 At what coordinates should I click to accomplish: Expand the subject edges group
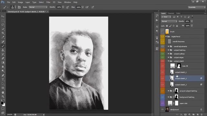[169, 57]
